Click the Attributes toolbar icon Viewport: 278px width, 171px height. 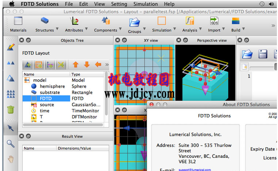(x=74, y=21)
